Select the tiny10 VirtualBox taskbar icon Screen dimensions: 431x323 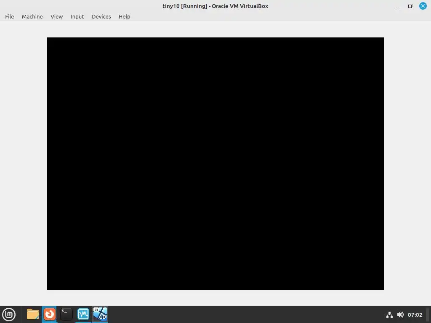pos(100,314)
